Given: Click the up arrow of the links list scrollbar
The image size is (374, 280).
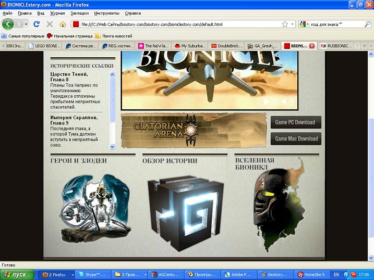Looking at the screenshot, I should (x=112, y=74).
